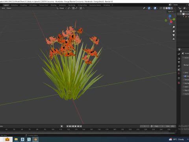Open the viewport shading options dropdown
The height and width of the screenshot is (142, 189).
point(174,8)
